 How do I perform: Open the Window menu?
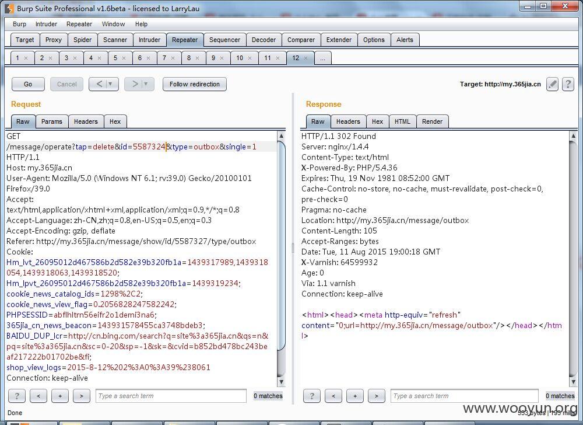[x=114, y=24]
